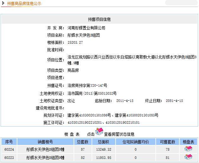
Task: Click row name 彤辉水天伊色B组团8幢
Action: pyautogui.click(x=45, y=149)
